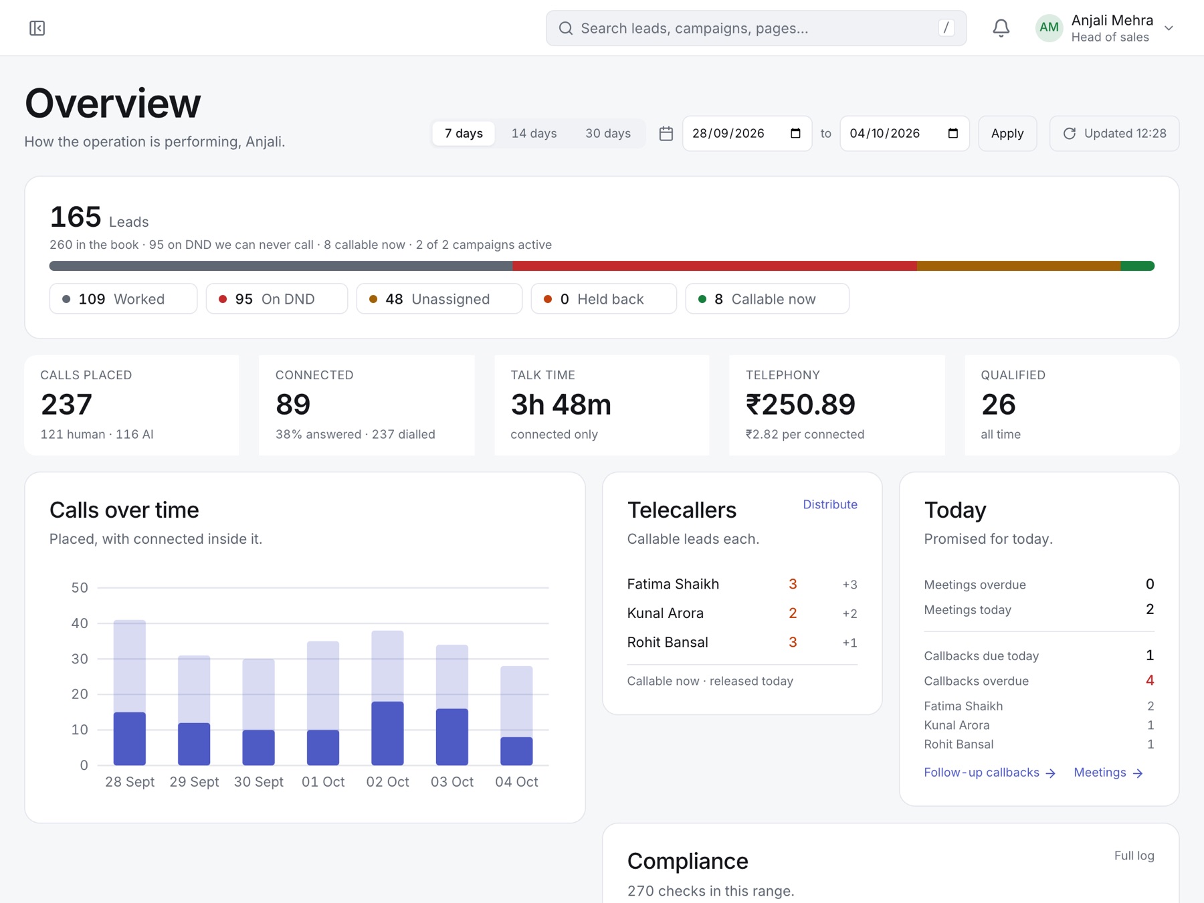
Task: Open the Follow-up callbacks link
Action: (989, 773)
